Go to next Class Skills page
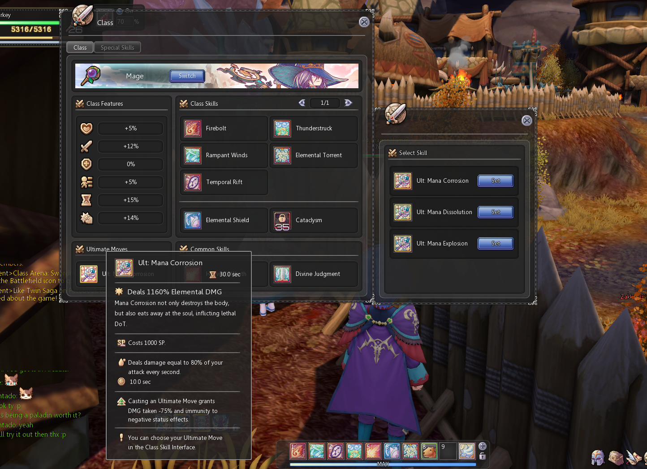The width and height of the screenshot is (647, 469). pos(348,103)
